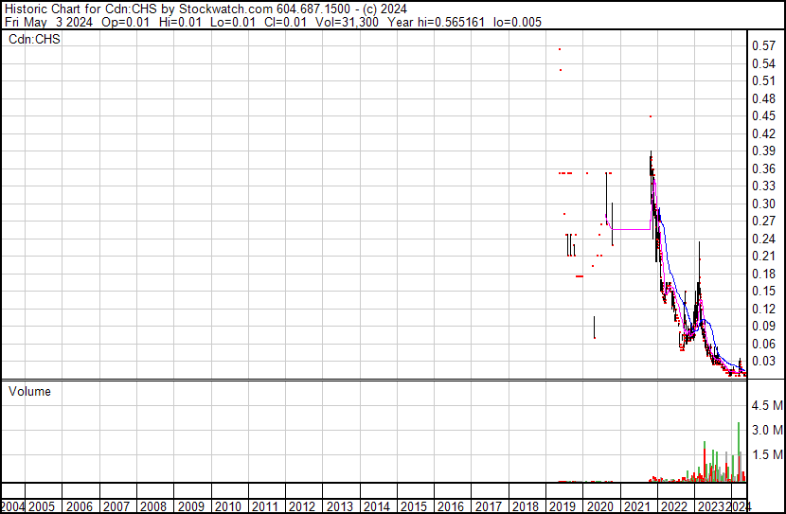786x514 pixels.
Task: Pick the 2016 year marker on the time axis
Action: point(451,506)
